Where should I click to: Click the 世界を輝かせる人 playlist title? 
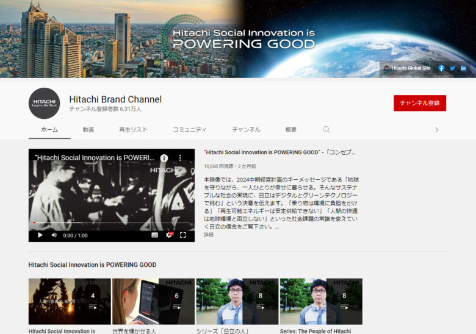[134, 331]
